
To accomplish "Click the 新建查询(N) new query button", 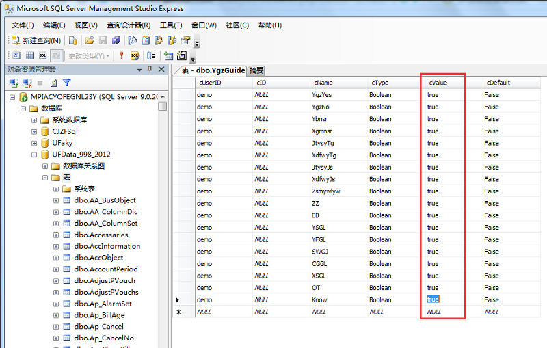I will 36,40.
